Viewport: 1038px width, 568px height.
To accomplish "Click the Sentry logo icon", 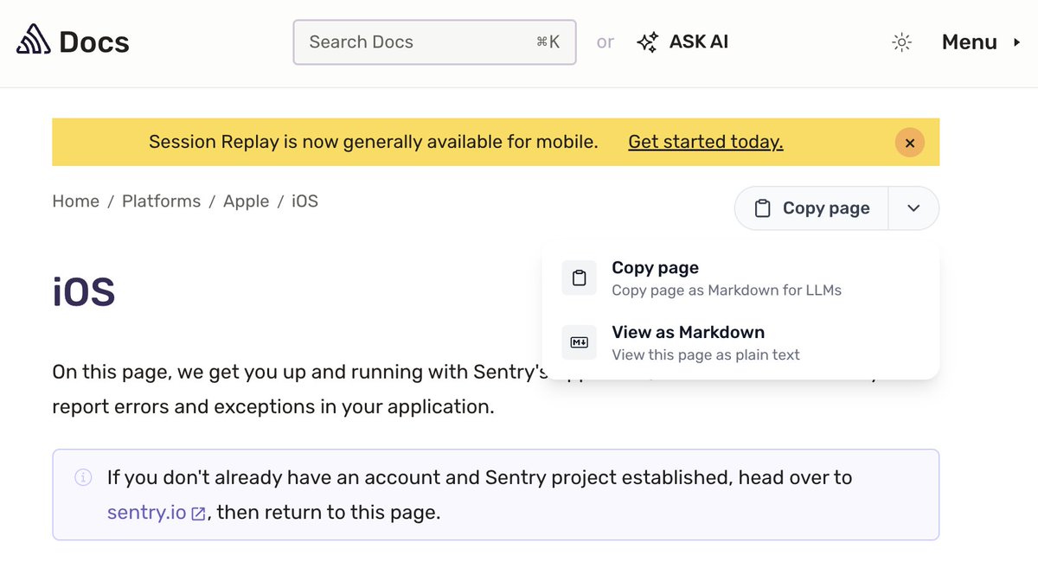I will (34, 40).
